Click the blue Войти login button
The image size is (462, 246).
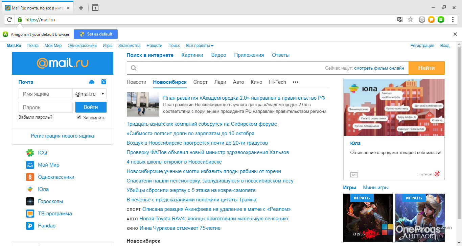(91, 107)
